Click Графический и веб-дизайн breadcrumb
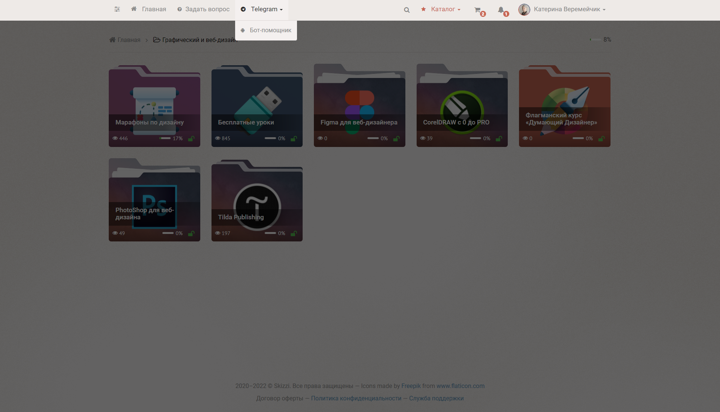The height and width of the screenshot is (412, 720). click(x=195, y=40)
